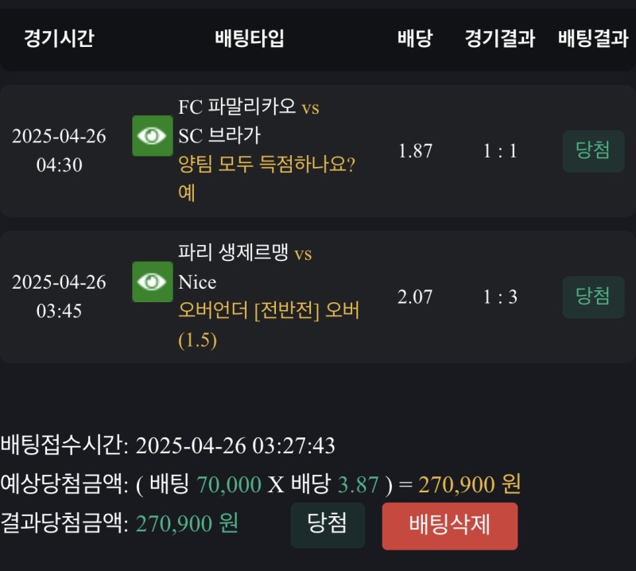Click the green 결과당첨금액 amount 270,900 원
636x571 pixels.
[x=187, y=523]
